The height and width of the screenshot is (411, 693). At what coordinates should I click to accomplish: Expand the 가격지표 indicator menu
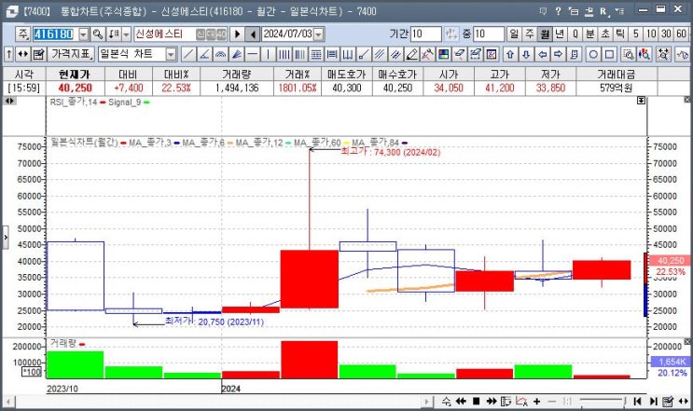tap(71, 54)
